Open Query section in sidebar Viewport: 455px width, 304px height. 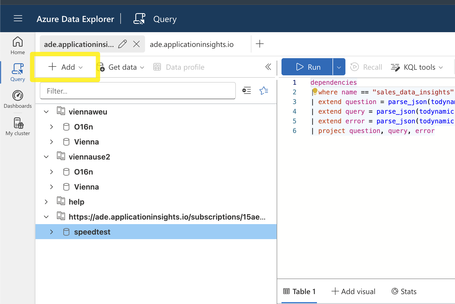point(18,72)
